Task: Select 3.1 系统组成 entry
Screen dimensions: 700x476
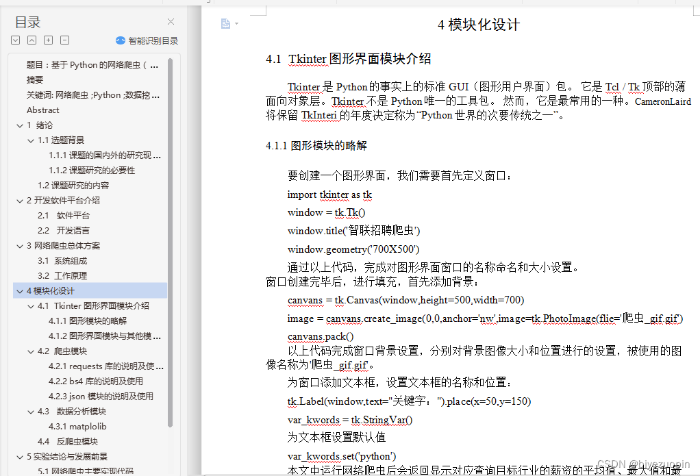Action: (62, 261)
